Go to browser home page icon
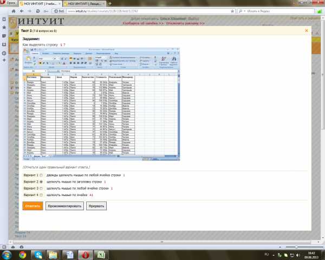The width and height of the screenshot is (325, 260). [x=14, y=11]
